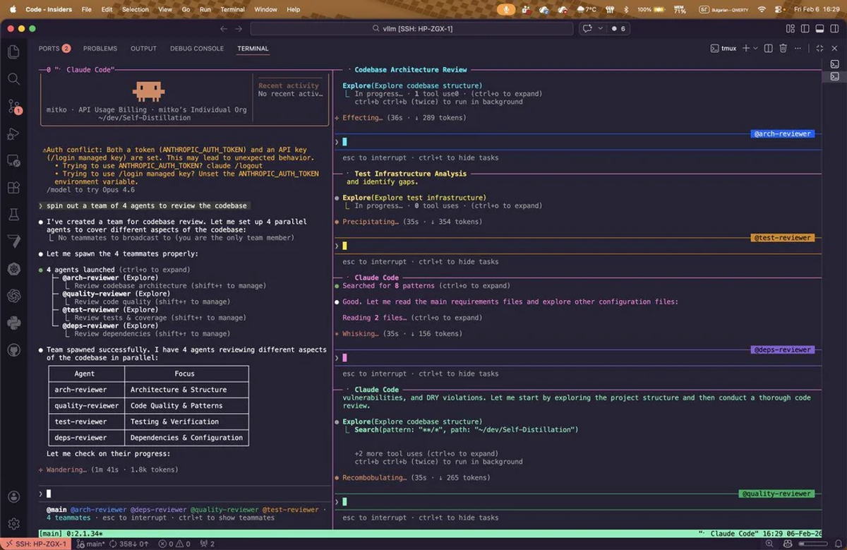Open the File menu
The width and height of the screenshot is (847, 550).
click(86, 9)
